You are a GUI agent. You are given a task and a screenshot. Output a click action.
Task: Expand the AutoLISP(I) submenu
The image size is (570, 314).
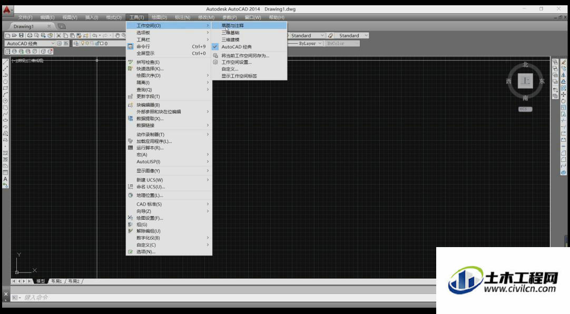click(x=169, y=162)
